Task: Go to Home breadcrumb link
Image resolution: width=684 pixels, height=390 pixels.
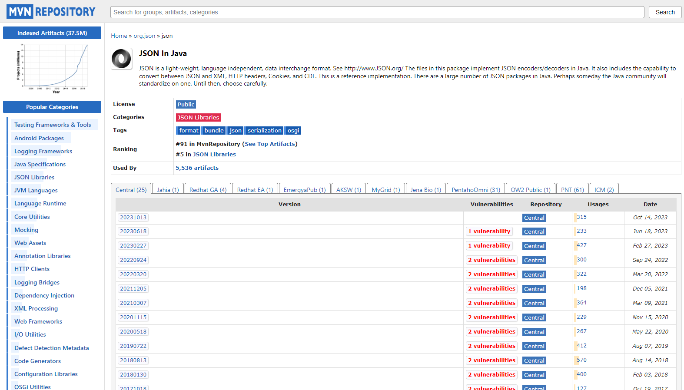Action: click(x=119, y=36)
